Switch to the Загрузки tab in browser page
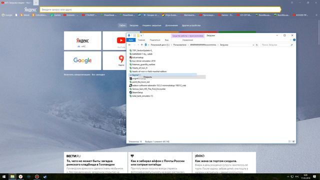320x180 pixels. tap(134, 25)
